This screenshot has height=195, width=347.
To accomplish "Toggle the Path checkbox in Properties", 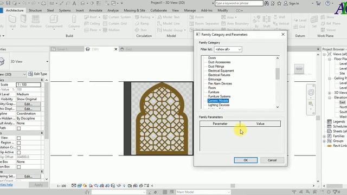I will pyautogui.click(x=19, y=128).
